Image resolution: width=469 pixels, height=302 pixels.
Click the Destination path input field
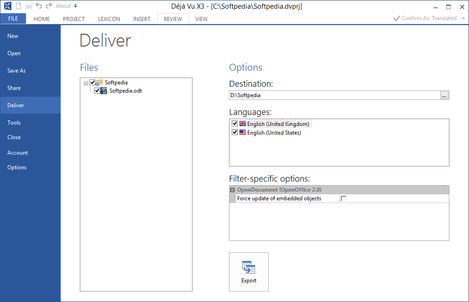coord(334,95)
